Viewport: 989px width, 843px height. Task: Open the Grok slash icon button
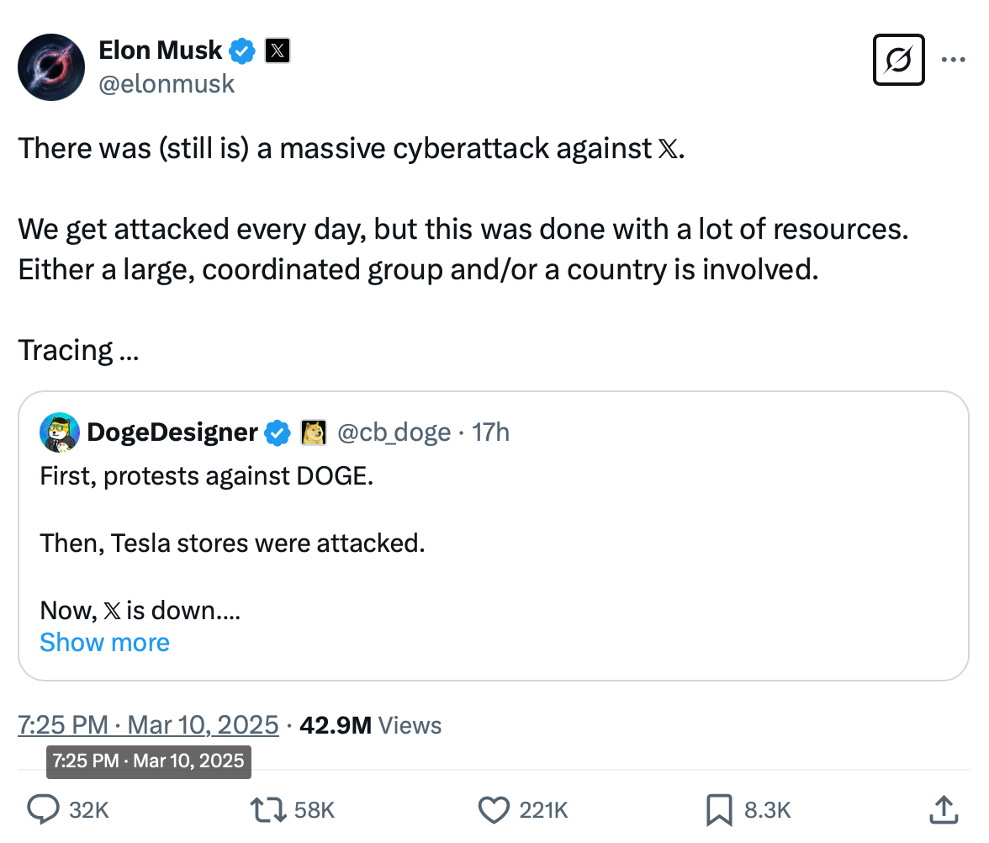pos(898,60)
